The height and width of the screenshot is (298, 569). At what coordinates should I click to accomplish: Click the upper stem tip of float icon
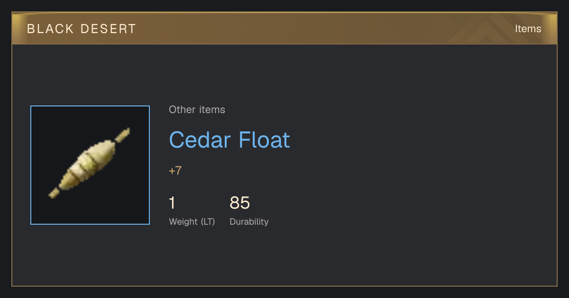point(123,135)
